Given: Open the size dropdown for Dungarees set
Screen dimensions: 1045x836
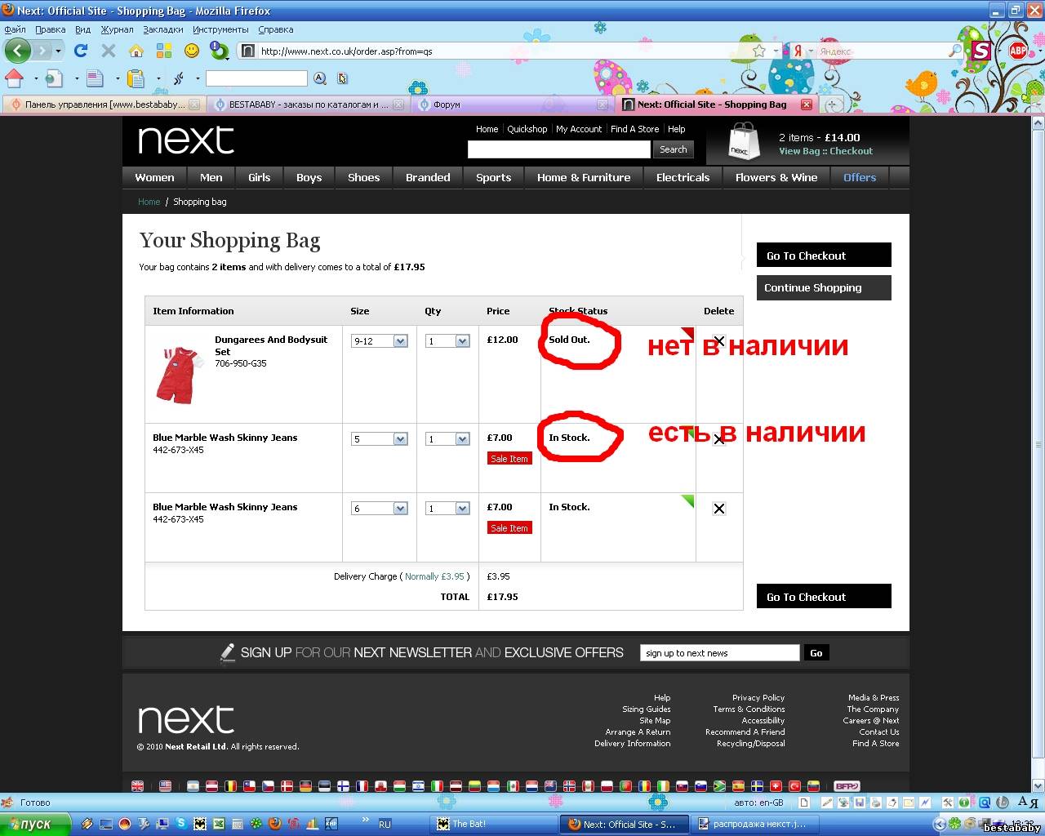Looking at the screenshot, I should coord(380,341).
